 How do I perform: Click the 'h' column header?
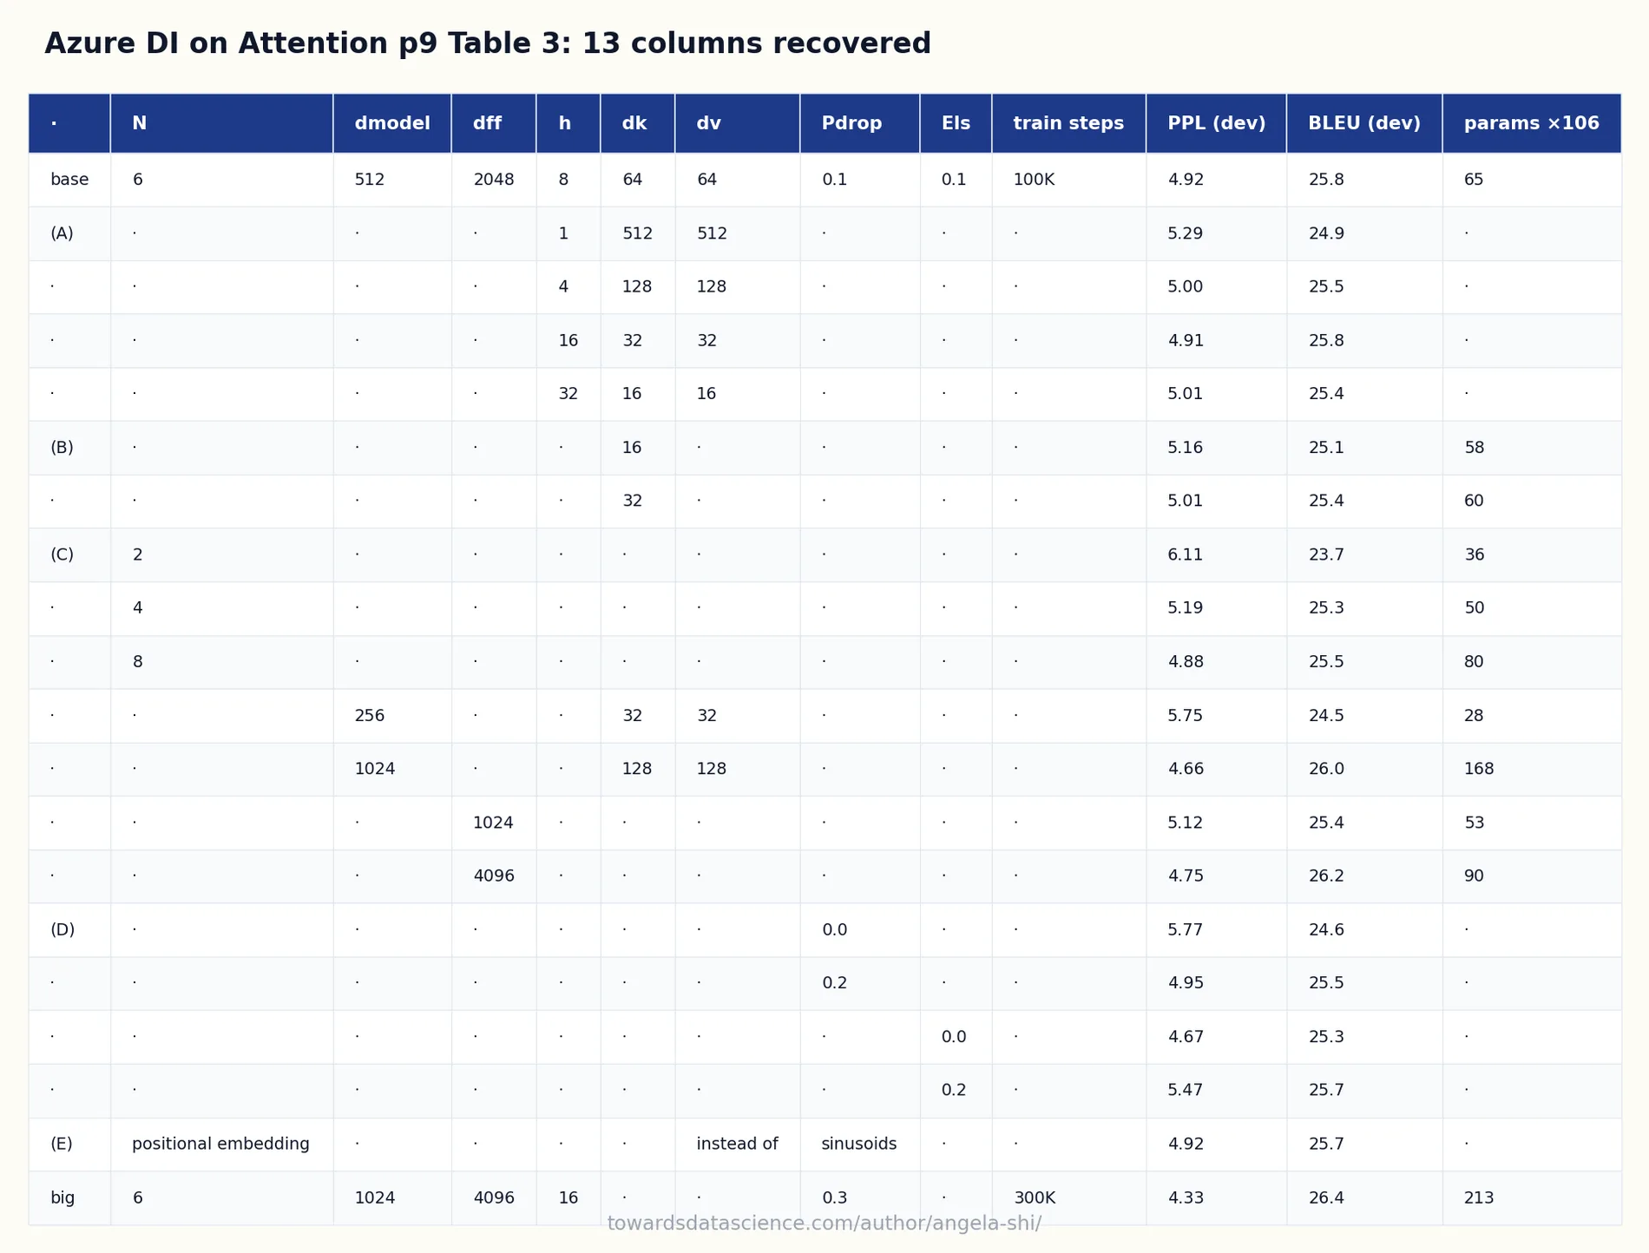[x=568, y=123]
